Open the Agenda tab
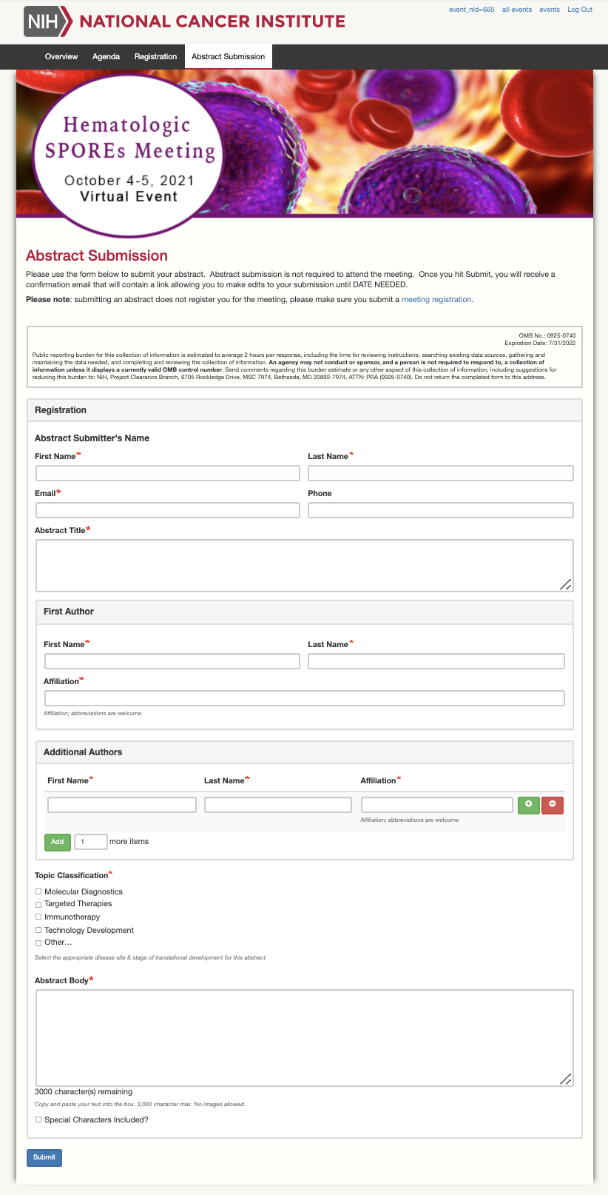 tap(106, 56)
